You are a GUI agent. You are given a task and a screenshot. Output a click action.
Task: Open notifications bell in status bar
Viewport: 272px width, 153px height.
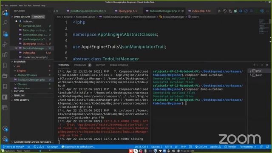pos(267,147)
